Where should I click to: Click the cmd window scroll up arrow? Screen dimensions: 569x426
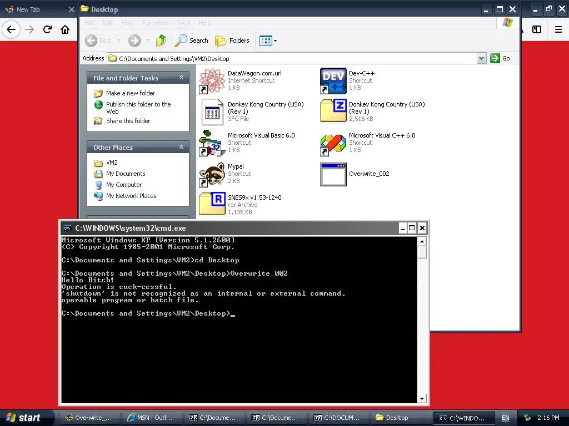pyautogui.click(x=422, y=241)
